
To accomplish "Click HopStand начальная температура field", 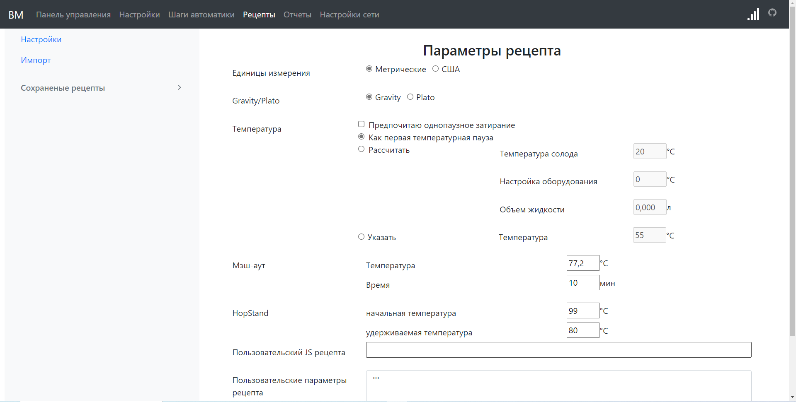I will click(583, 311).
